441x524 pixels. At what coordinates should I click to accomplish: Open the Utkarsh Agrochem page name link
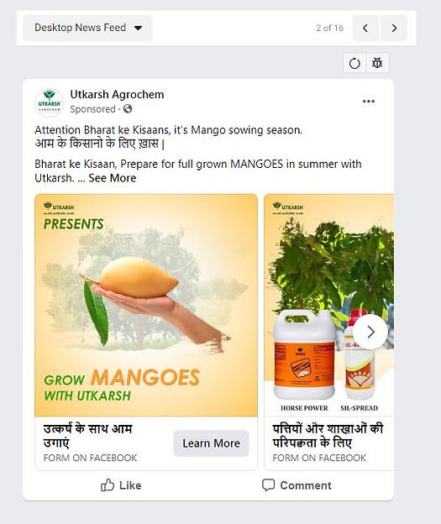point(117,95)
